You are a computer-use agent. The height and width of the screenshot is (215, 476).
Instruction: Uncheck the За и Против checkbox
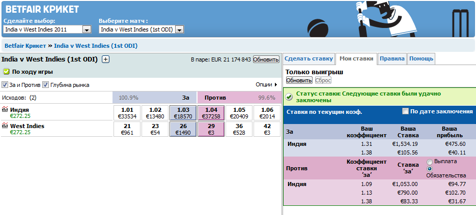5,85
